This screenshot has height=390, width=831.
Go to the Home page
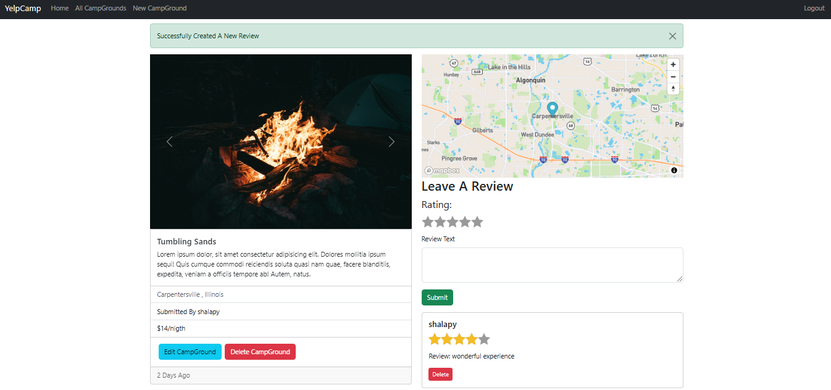60,8
